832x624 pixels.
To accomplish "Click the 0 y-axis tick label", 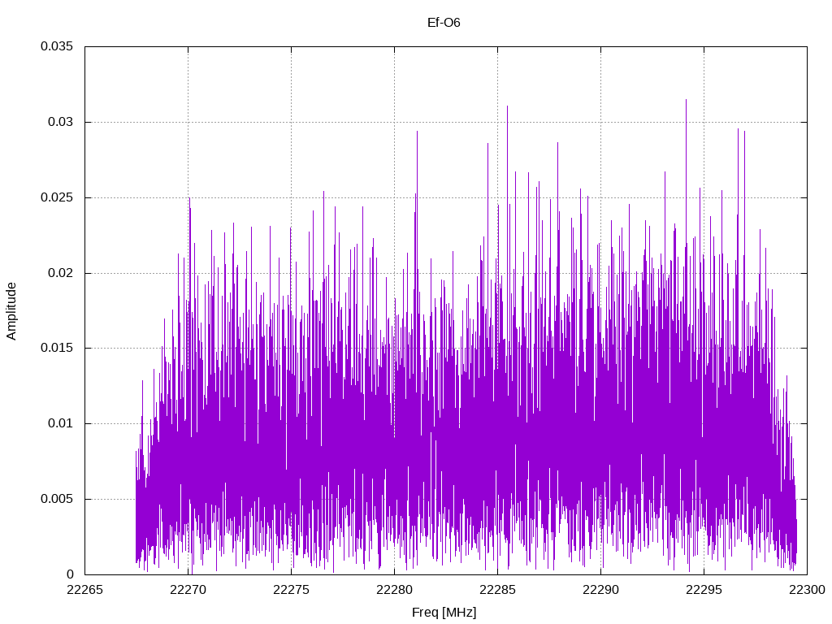I will click(70, 574).
